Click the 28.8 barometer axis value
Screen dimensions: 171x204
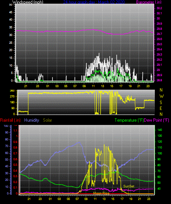point(159,80)
